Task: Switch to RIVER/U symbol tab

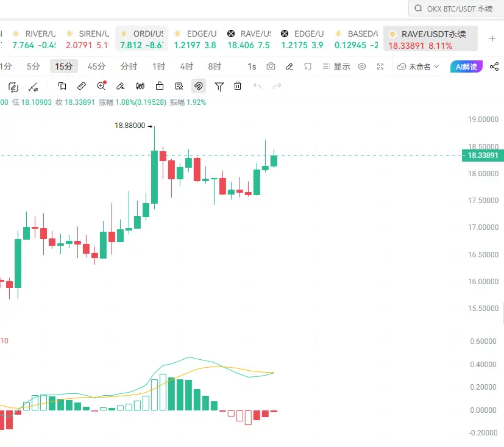Action: point(34,39)
